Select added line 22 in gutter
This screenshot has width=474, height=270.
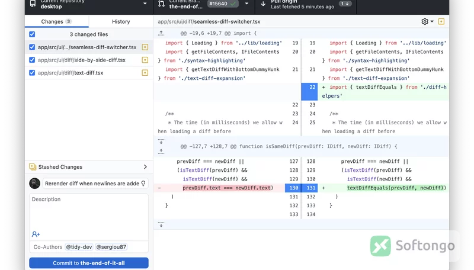(309, 92)
